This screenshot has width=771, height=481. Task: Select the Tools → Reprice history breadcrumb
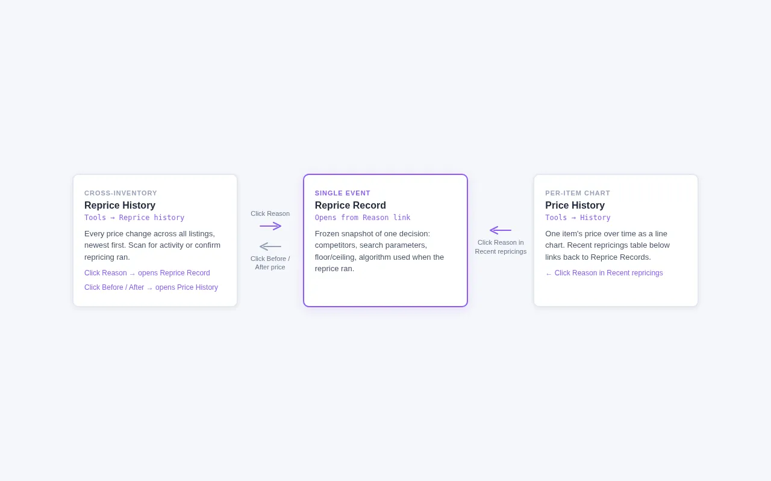coord(134,218)
